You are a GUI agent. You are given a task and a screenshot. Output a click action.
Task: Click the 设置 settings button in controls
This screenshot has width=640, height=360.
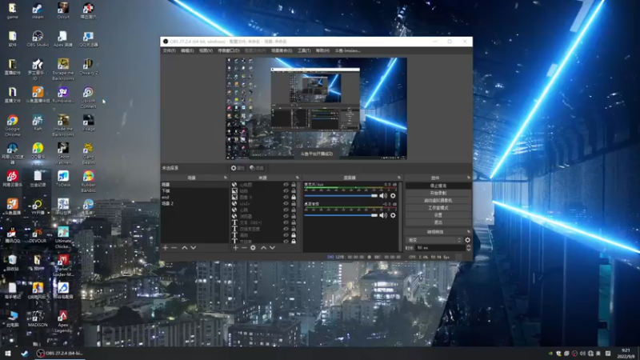click(x=438, y=215)
